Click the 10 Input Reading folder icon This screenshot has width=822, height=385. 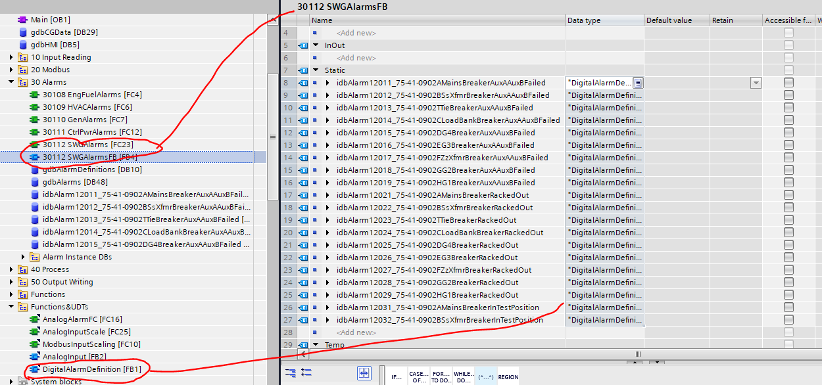point(23,57)
